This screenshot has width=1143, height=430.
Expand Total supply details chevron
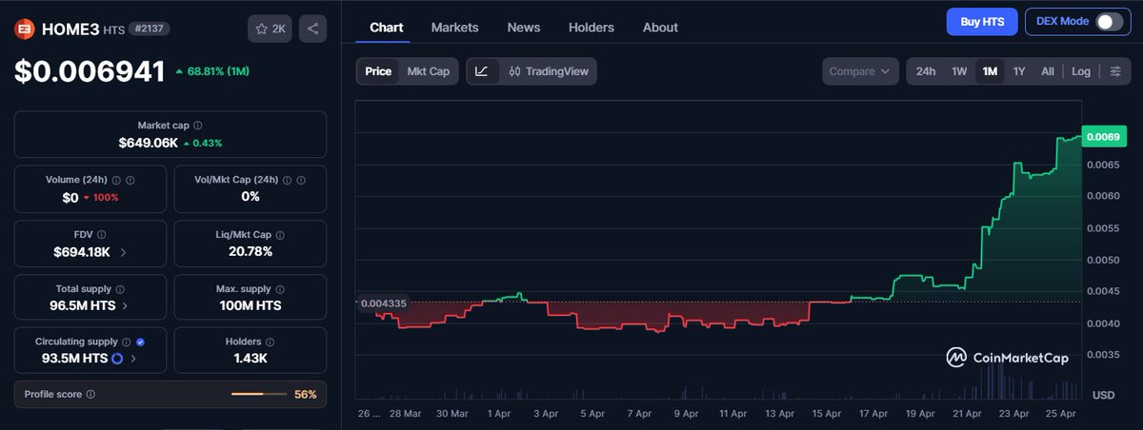coord(127,305)
